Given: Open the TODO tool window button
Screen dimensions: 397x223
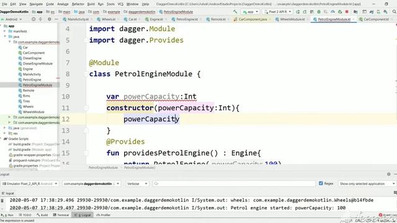Looking at the screenshot, I should (x=25, y=215).
